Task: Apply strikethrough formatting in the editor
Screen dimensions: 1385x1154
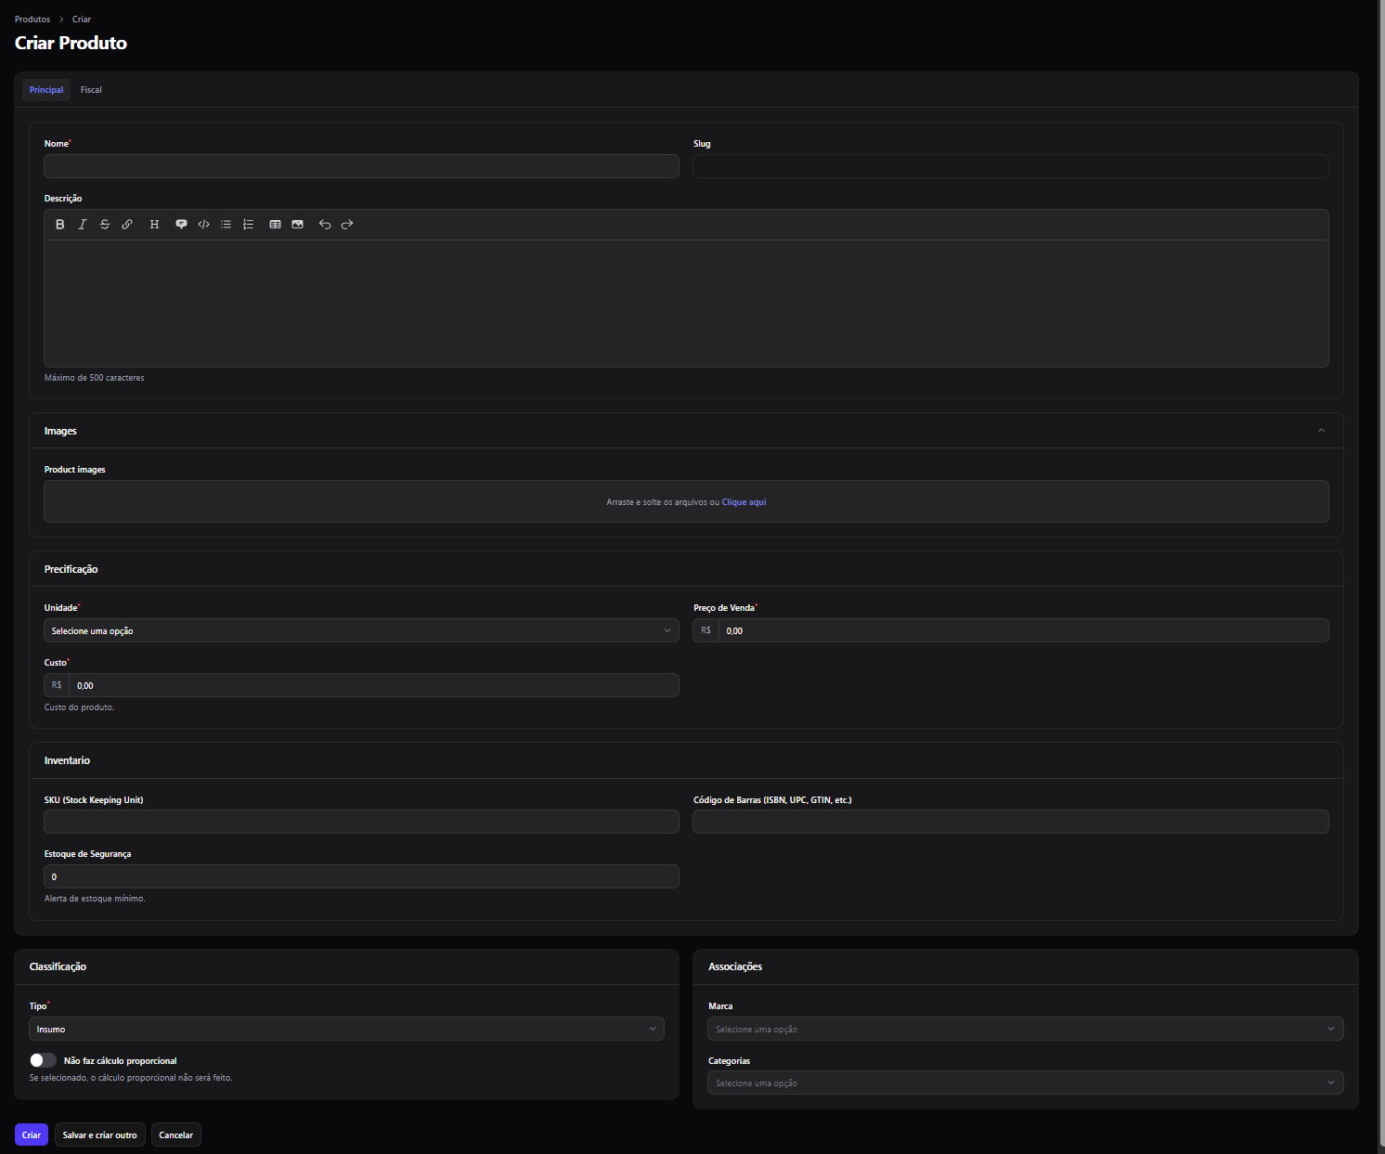Action: (105, 225)
